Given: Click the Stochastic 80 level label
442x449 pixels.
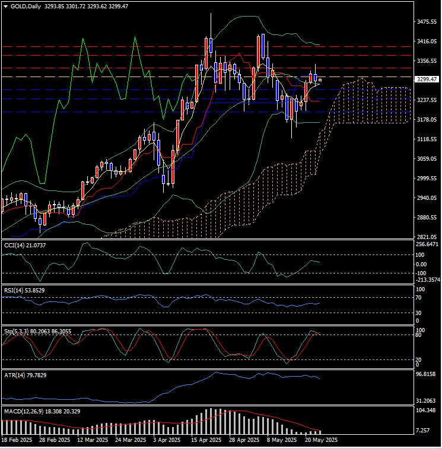Looking at the screenshot, I should [418, 335].
